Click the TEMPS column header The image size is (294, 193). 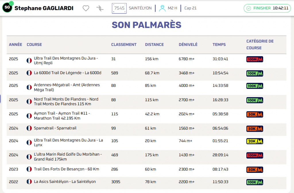(219, 45)
